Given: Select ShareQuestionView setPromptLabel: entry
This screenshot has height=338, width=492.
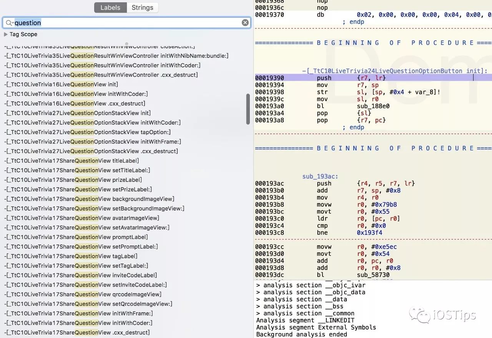Looking at the screenshot, I should pos(81,247).
